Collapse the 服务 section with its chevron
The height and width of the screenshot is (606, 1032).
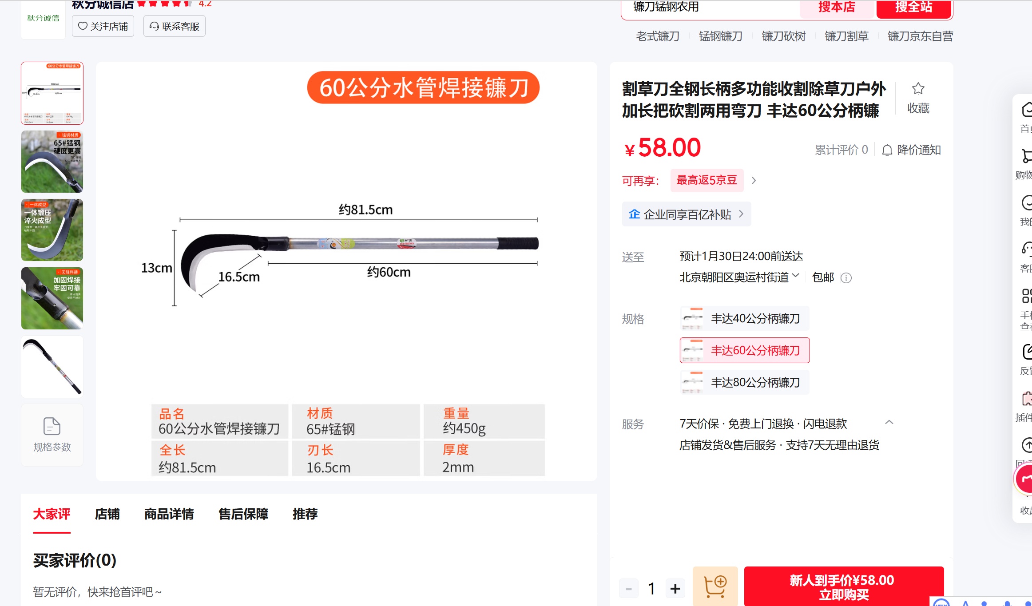pyautogui.click(x=889, y=422)
